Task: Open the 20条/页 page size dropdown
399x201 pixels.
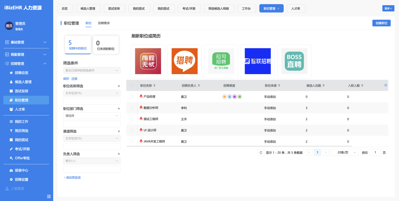Action: [345, 152]
